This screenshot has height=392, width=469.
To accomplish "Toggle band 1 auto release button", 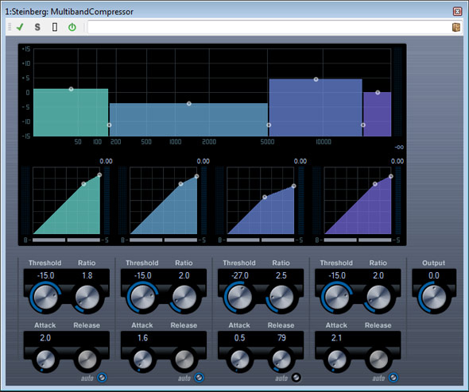I will [102, 378].
